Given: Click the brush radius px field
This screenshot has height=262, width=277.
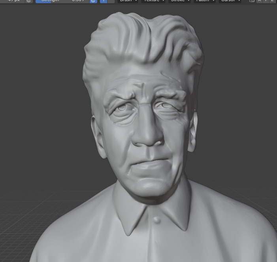Looking at the screenshot, I should (x=12, y=1).
